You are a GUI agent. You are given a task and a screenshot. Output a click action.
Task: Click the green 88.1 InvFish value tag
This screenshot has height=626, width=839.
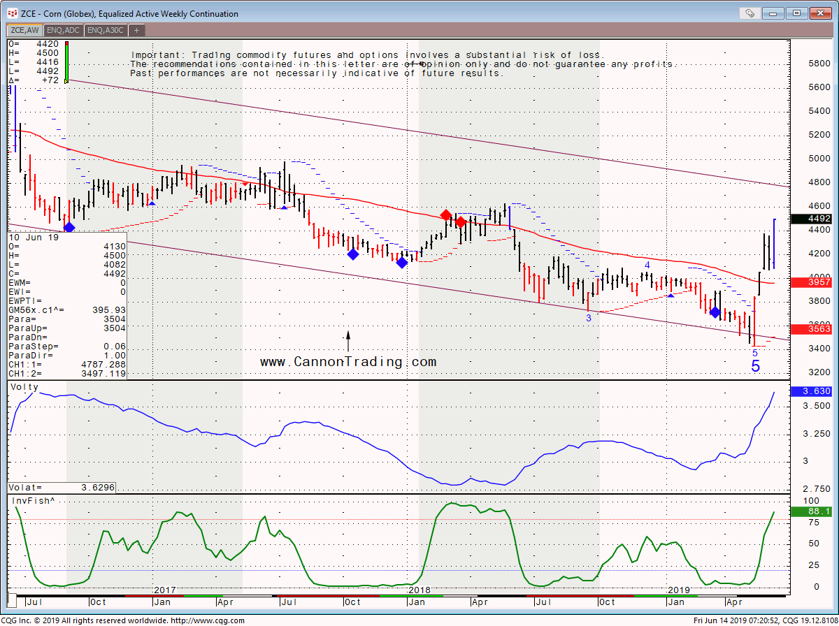(813, 511)
